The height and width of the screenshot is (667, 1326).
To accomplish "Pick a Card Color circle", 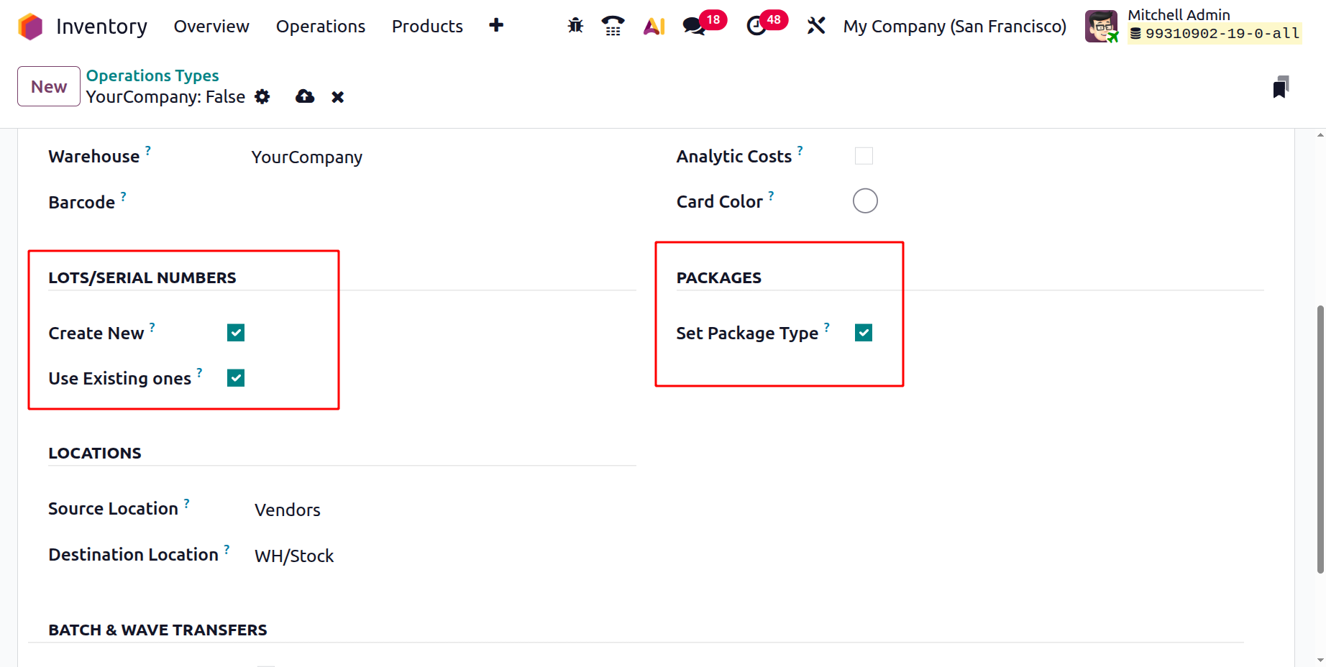I will click(865, 201).
